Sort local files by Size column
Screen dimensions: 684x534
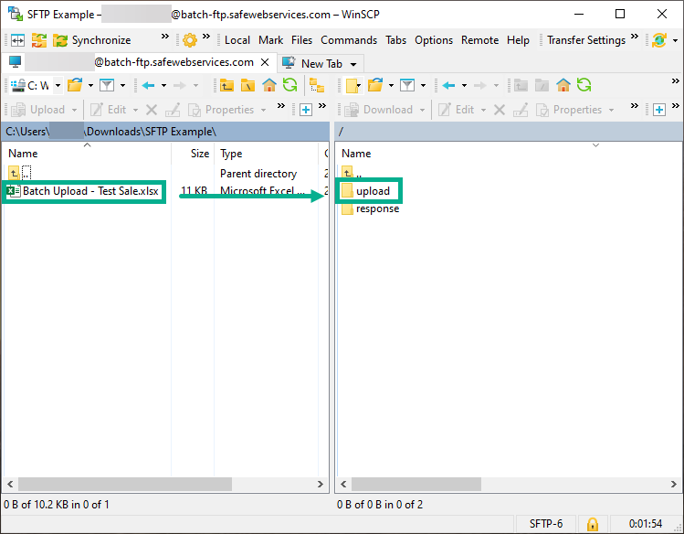193,154
